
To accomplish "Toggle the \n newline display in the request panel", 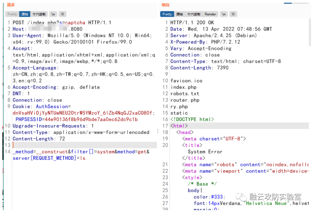I will (53, 14).
